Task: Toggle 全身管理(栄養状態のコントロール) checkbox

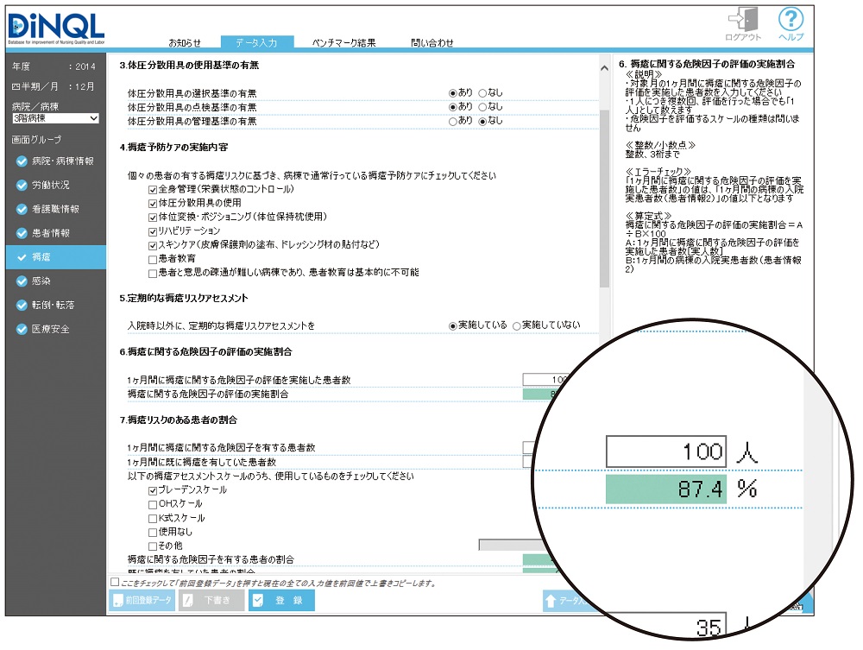Action: point(153,190)
